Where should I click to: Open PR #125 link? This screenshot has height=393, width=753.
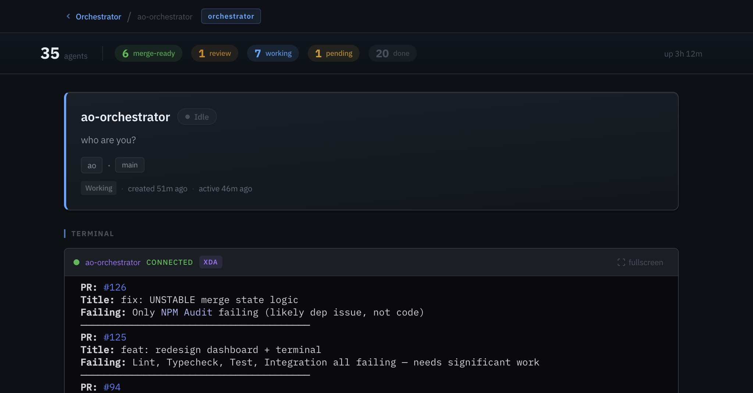[x=114, y=337]
